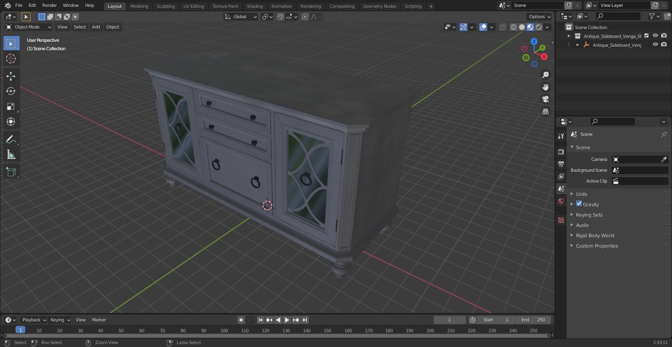Open the shading options dropdown arrow

pos(547,27)
